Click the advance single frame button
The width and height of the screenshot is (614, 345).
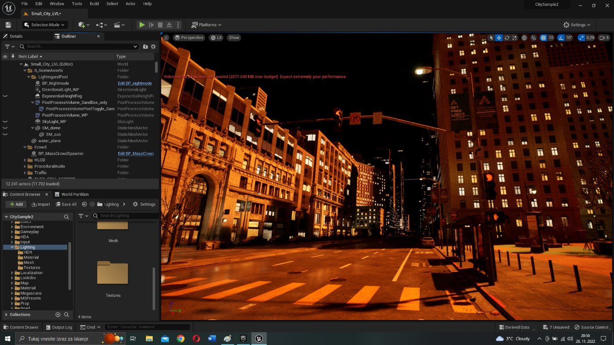[151, 25]
